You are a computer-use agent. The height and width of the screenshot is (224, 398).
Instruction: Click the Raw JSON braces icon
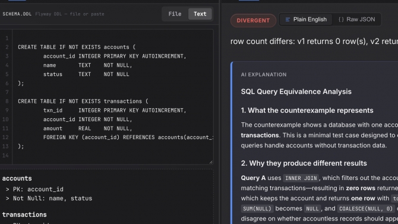pyautogui.click(x=341, y=20)
